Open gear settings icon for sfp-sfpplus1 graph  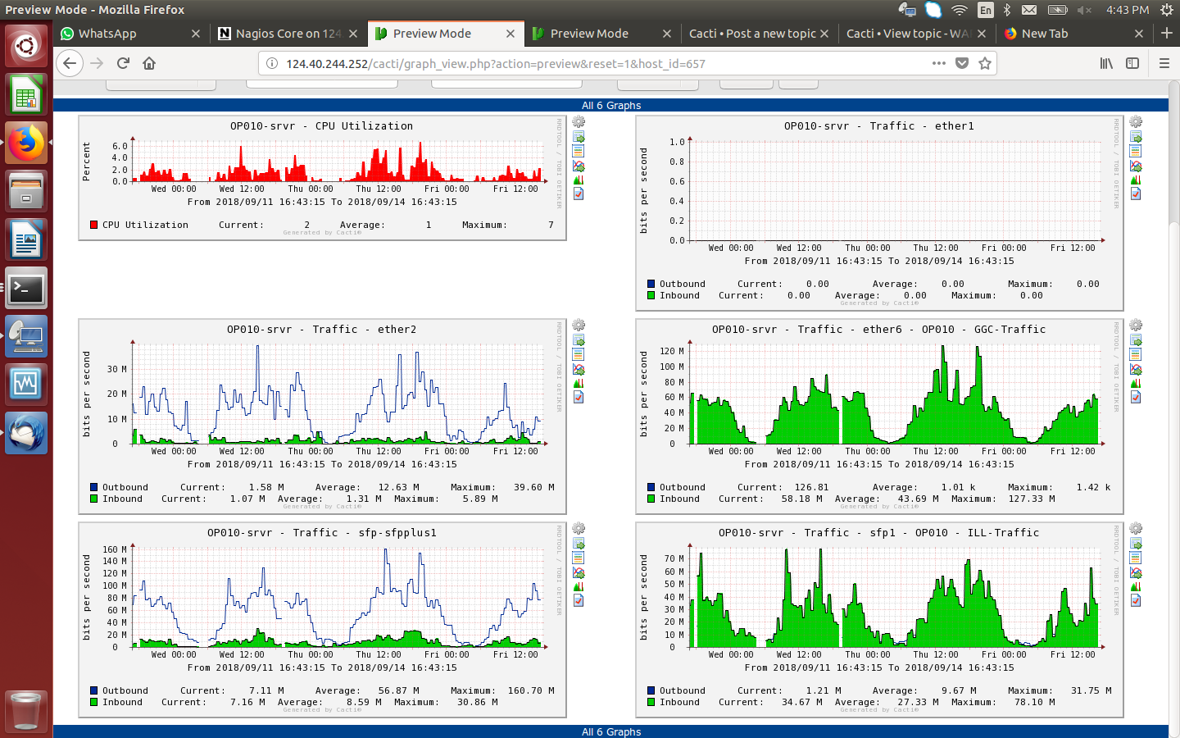tap(579, 528)
